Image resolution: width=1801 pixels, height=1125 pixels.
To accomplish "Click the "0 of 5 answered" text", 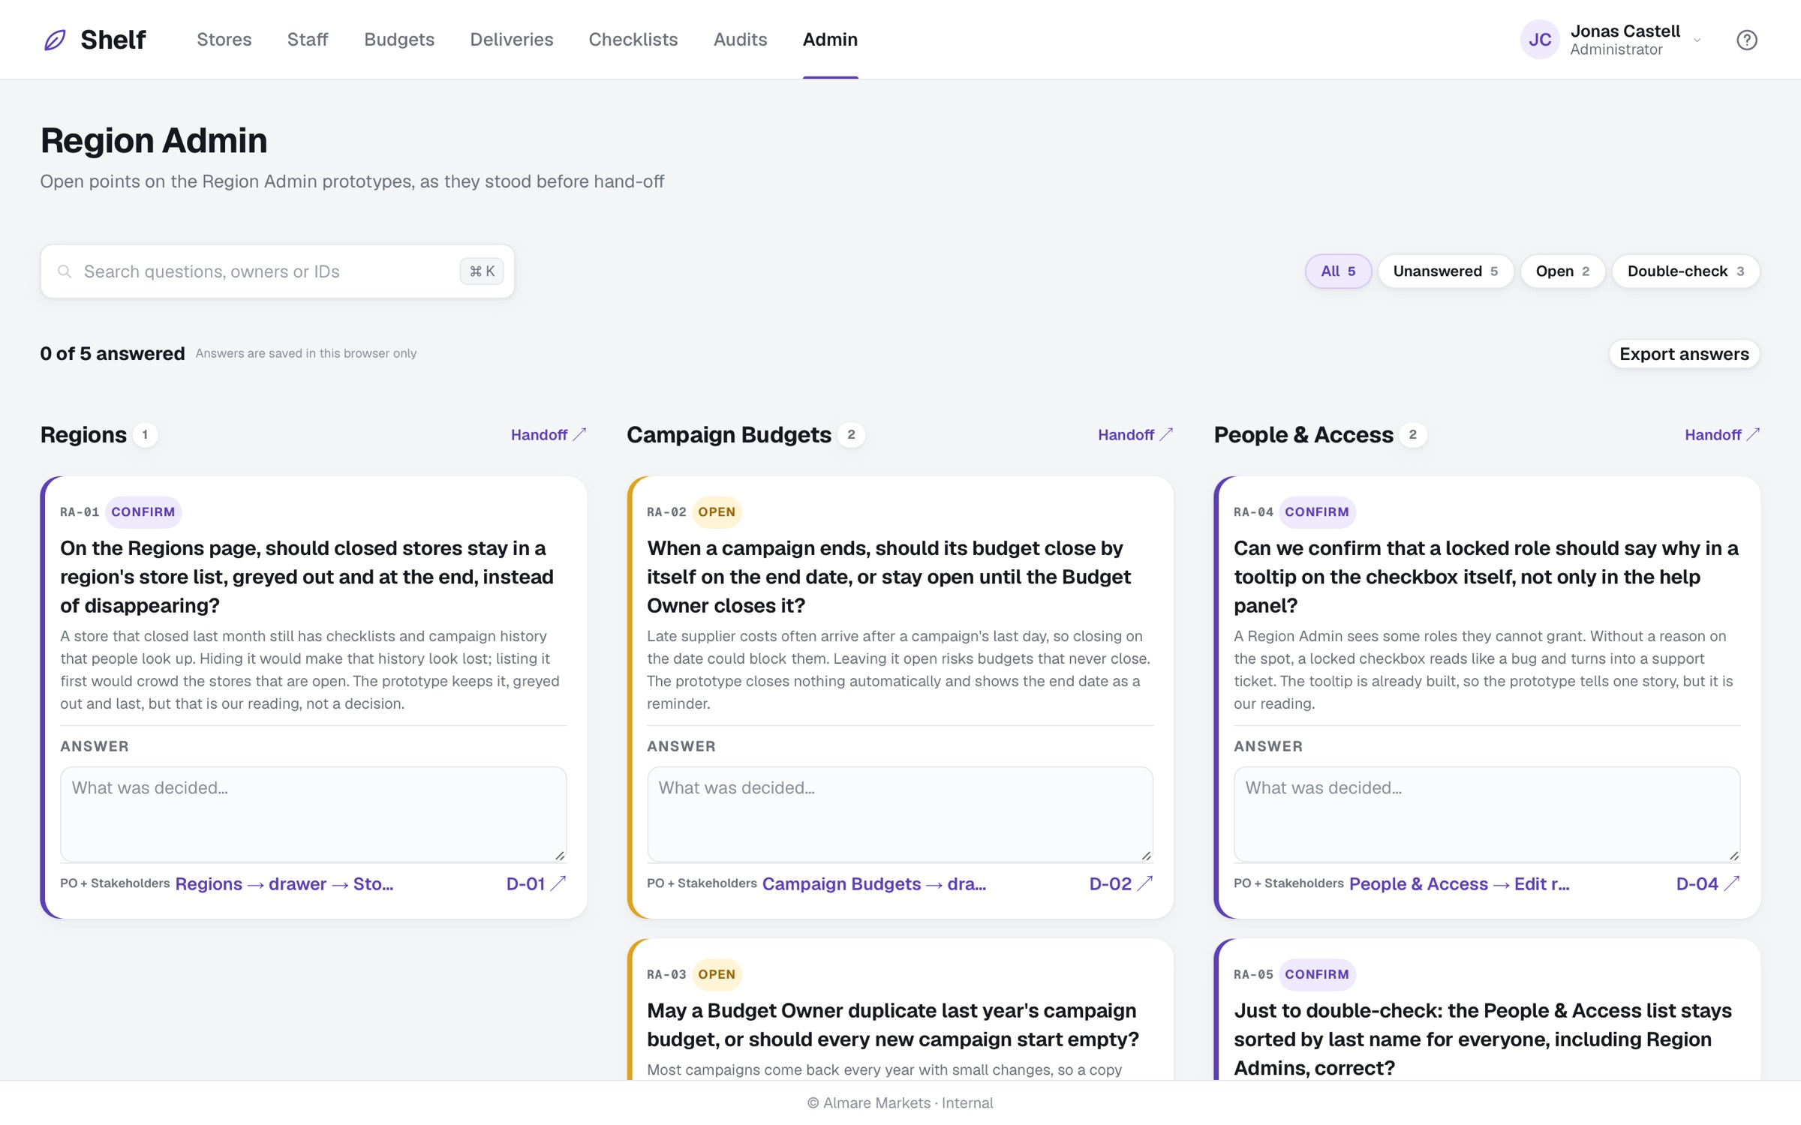I will point(113,354).
